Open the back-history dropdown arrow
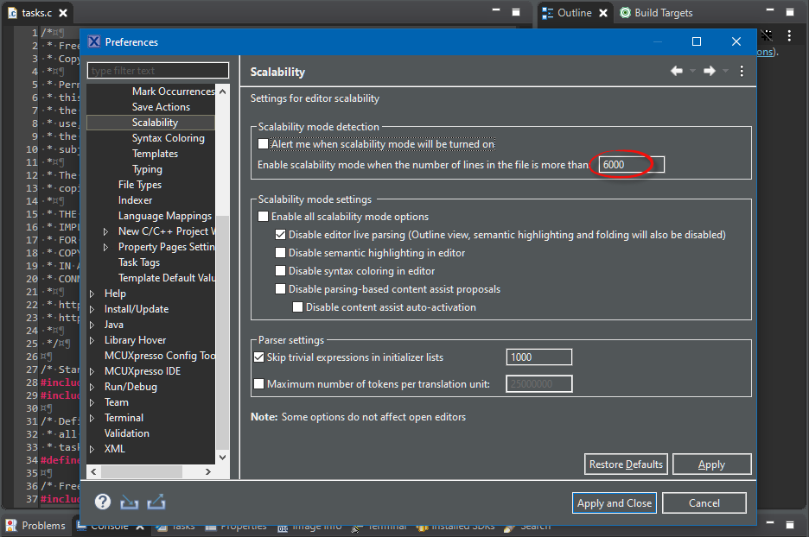 point(693,72)
